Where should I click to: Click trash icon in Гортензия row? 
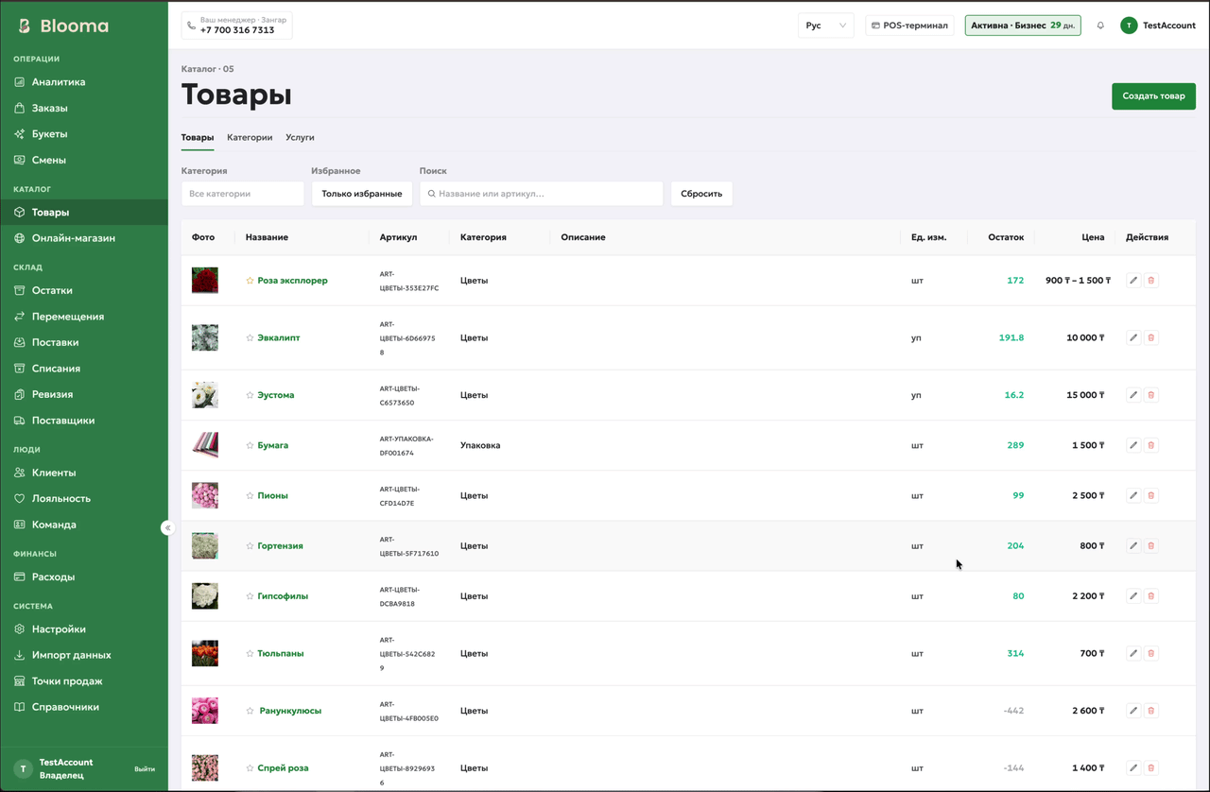pyautogui.click(x=1151, y=545)
